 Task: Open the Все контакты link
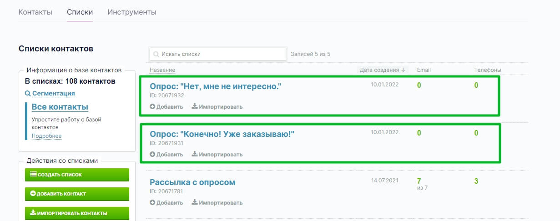[x=60, y=107]
